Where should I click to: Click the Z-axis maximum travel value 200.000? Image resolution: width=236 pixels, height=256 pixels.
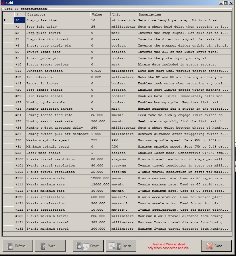[x=100, y=228]
